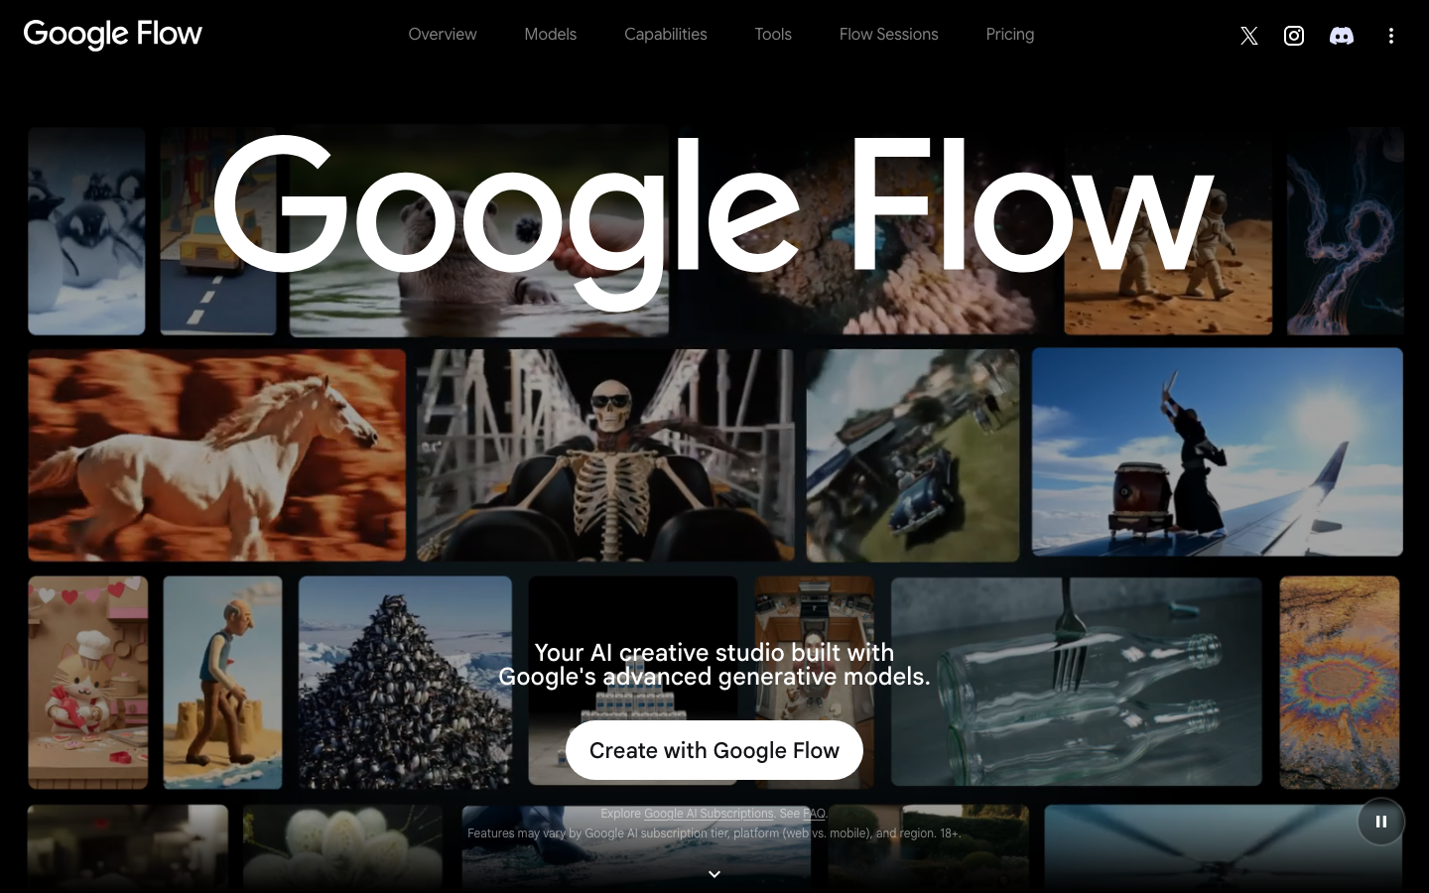Image resolution: width=1429 pixels, height=893 pixels.
Task: Open the Tools nav item
Action: pos(773,34)
